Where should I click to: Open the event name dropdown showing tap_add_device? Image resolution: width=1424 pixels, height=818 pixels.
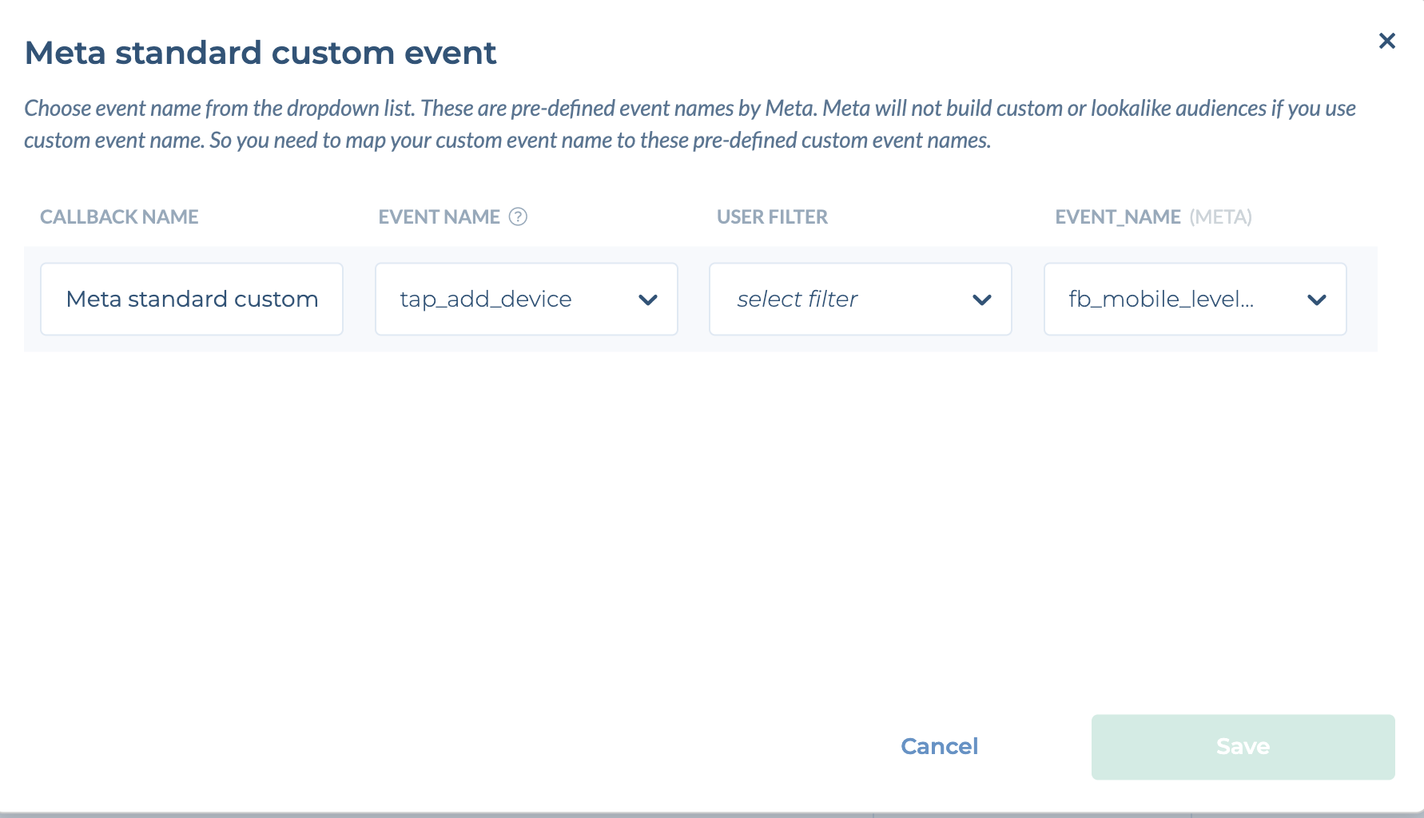coord(527,299)
